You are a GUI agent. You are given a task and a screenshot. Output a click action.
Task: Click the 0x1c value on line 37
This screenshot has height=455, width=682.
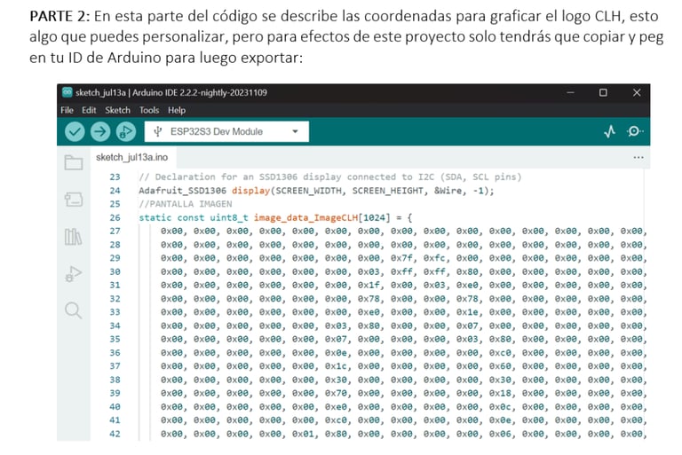coord(336,366)
